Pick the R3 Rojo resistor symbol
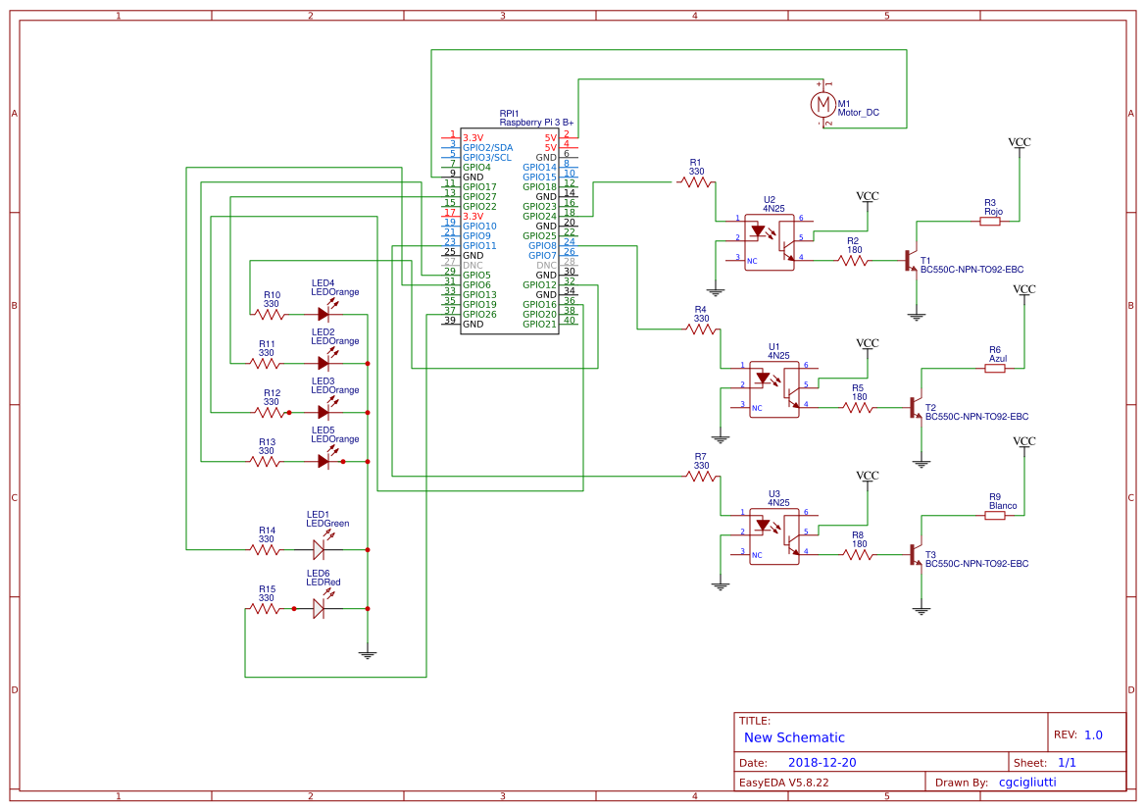This screenshot has height=811, width=1146. pyautogui.click(x=989, y=221)
